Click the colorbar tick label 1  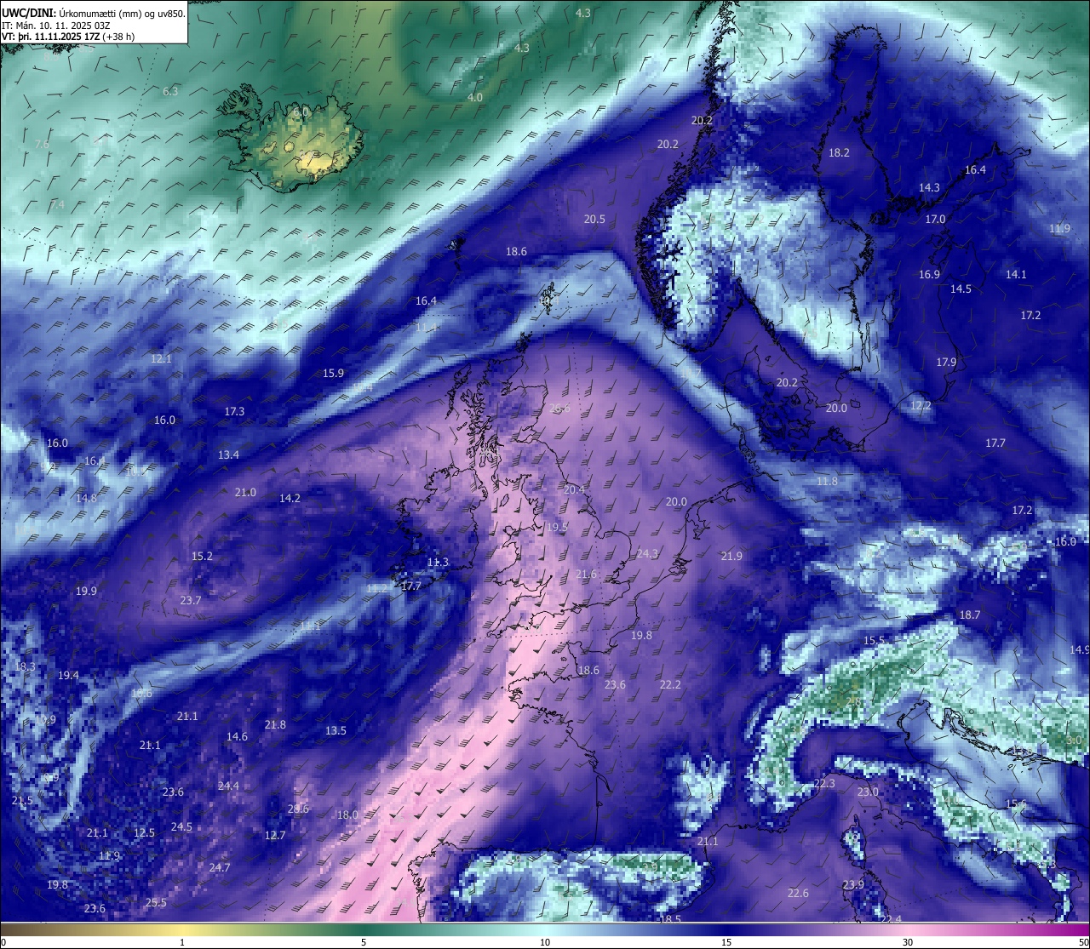pyautogui.click(x=182, y=942)
